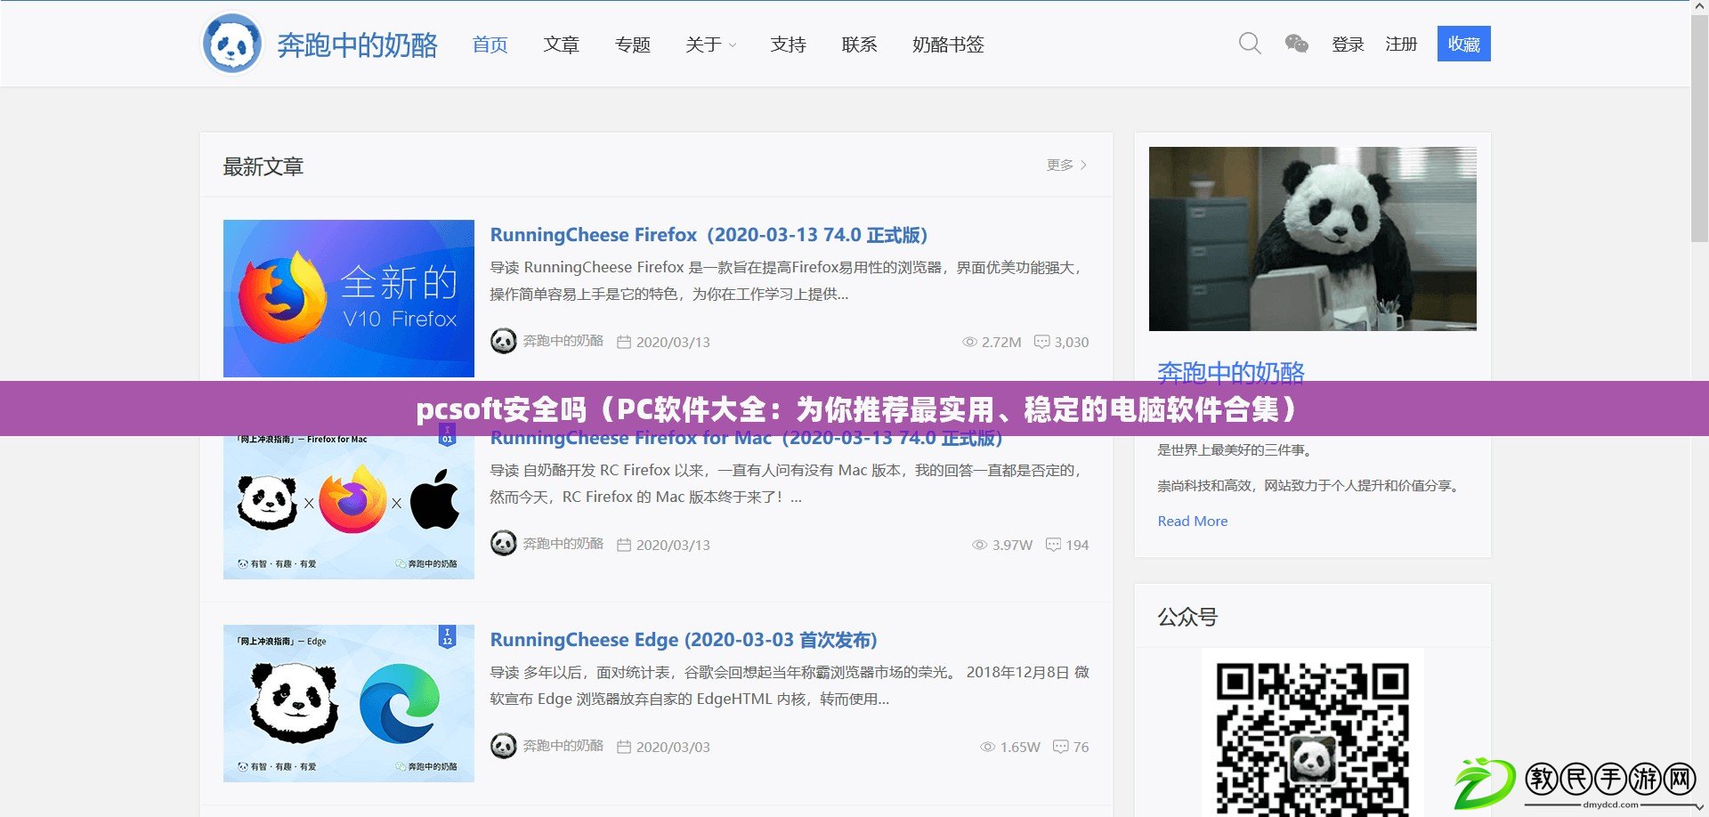Open the Edge post thumbnail
The height and width of the screenshot is (817, 1709).
tap(349, 703)
